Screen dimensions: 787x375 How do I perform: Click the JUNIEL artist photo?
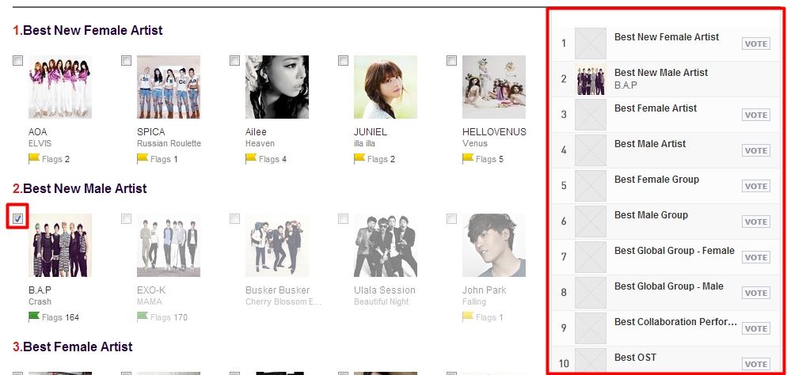pos(386,87)
